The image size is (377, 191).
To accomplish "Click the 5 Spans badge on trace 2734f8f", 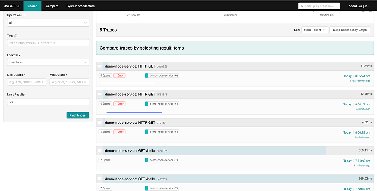I will [x=105, y=132].
